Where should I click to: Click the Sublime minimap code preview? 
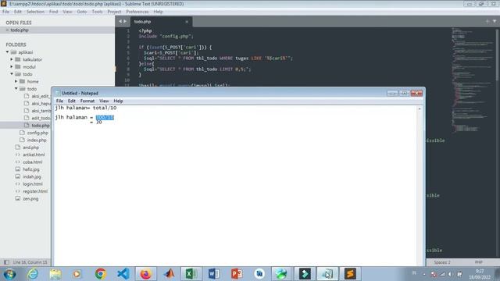[473, 80]
